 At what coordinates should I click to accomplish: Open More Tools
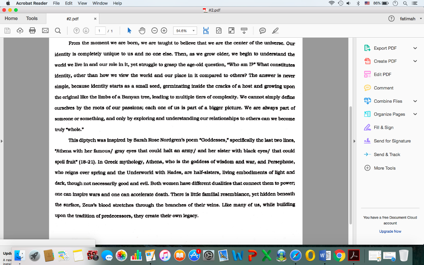click(385, 167)
